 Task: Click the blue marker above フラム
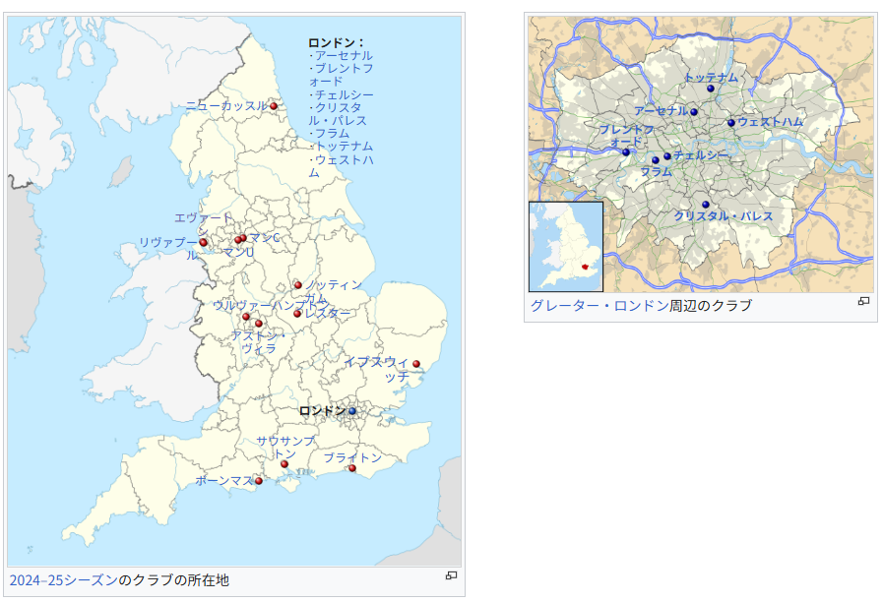[656, 160]
